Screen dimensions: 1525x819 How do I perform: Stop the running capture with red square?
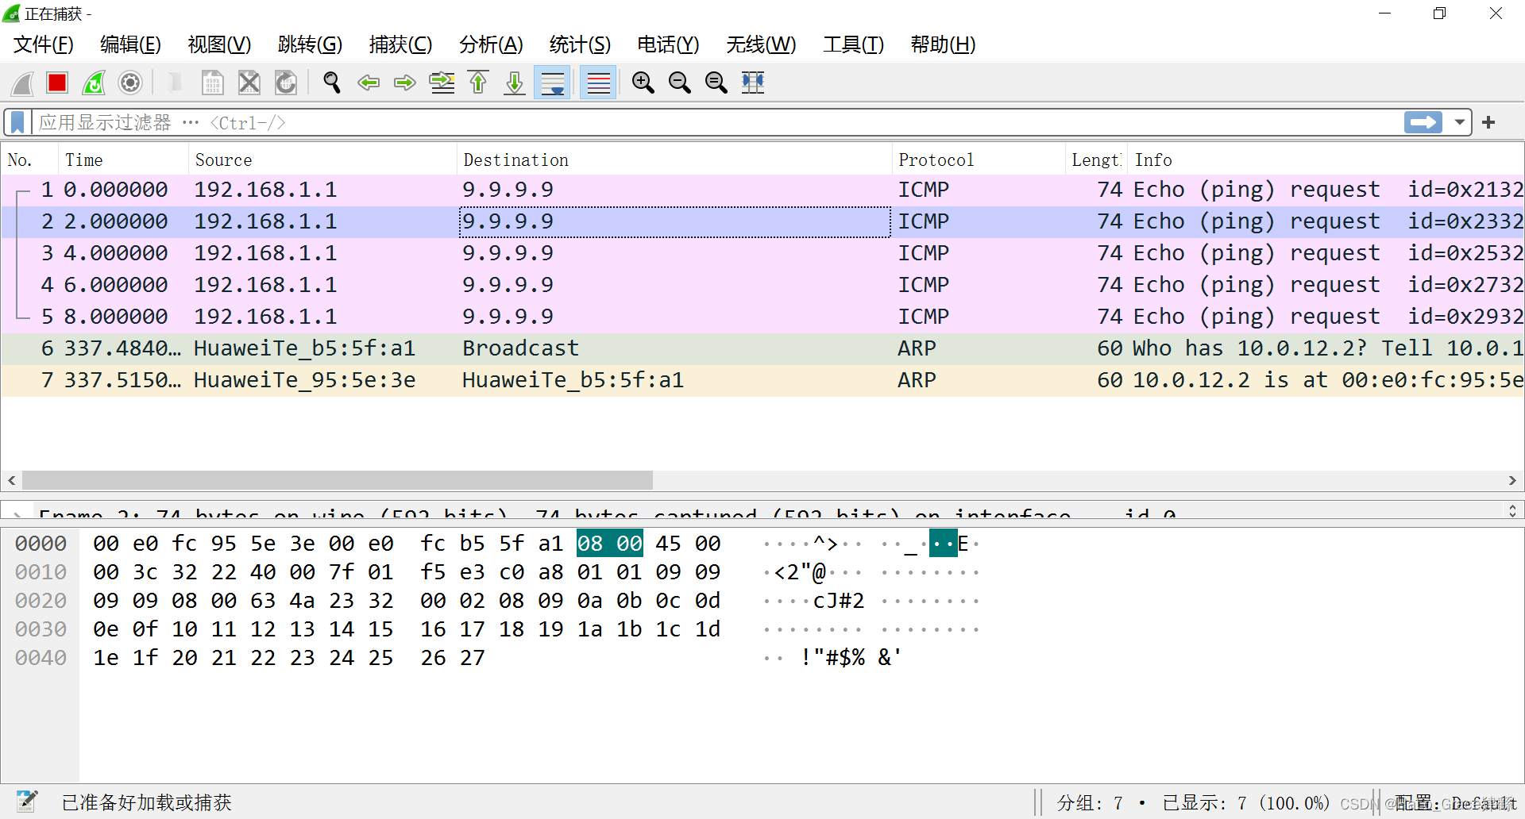point(57,83)
